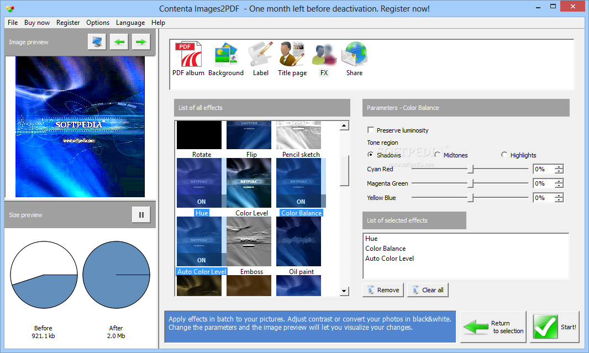
Task: Click Return to selection button
Action: (493, 327)
